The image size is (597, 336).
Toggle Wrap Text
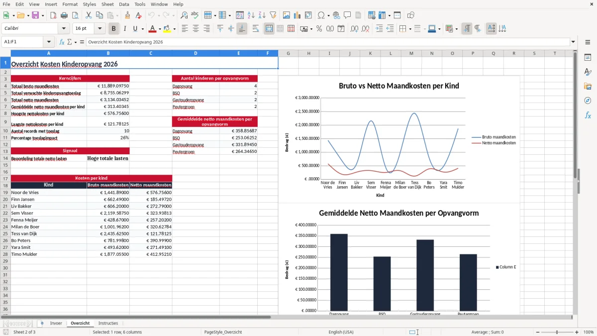[256, 29]
